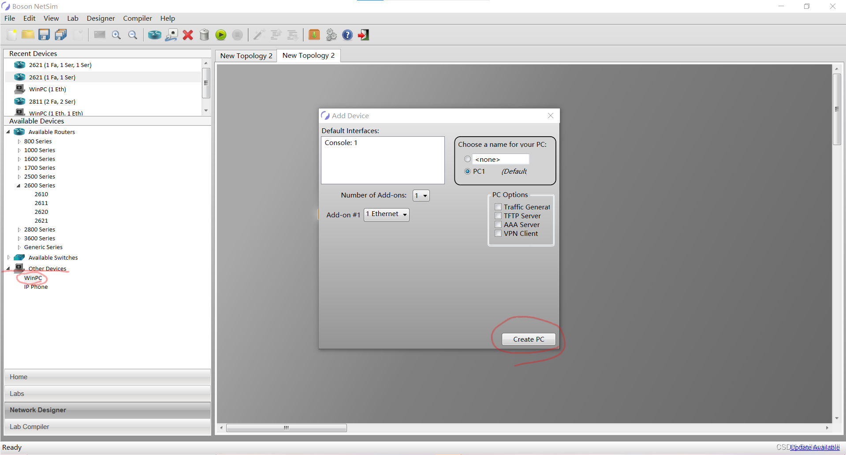Screen dimensions: 846x455
Task: Select the Network Designer panel
Action: tap(108, 410)
